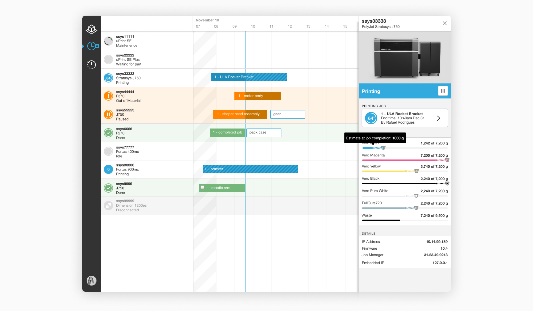Click ssys88888 printing status circle

tap(108, 169)
